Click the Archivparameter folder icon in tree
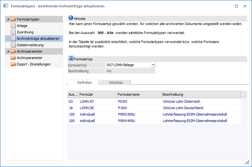Image resolution: width=252 pixels, height=167 pixels. tap(13, 58)
